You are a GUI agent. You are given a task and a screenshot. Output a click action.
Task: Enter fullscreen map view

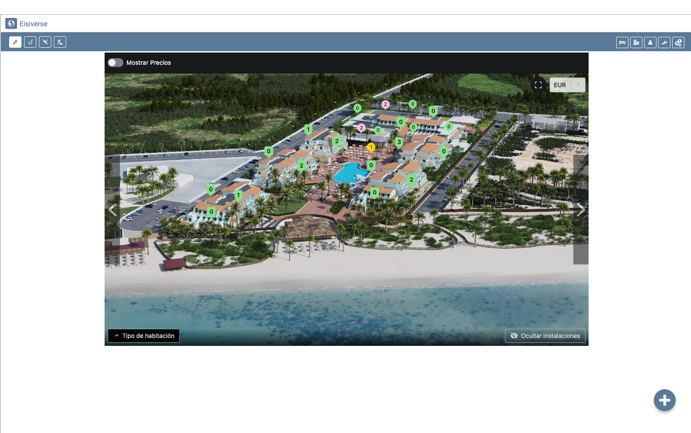tap(538, 85)
